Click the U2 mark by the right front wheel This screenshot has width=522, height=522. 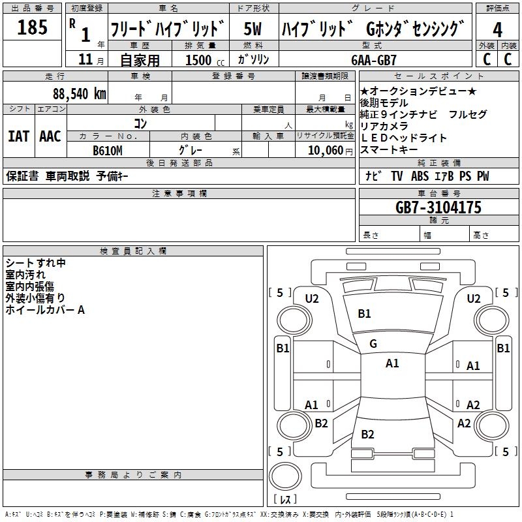click(474, 299)
